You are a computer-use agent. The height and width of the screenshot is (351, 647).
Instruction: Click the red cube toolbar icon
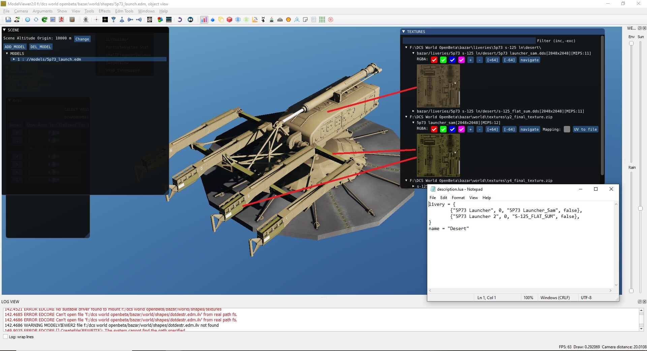point(229,20)
